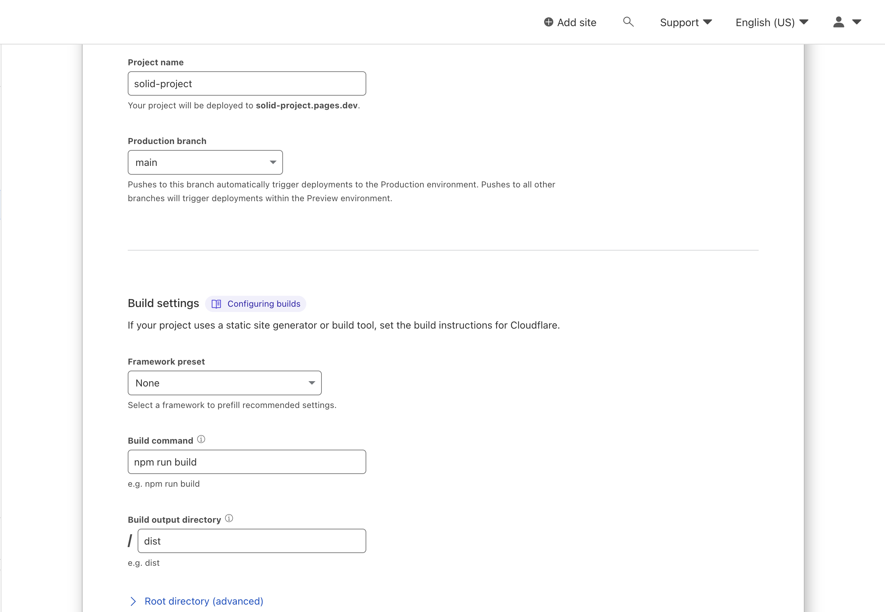Open the Configuring builds documentation link

(263, 304)
